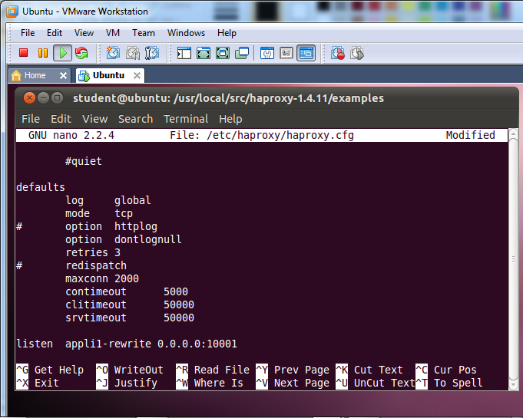Open the VMware Edit menu
This screenshot has height=418, width=523.
55,33
